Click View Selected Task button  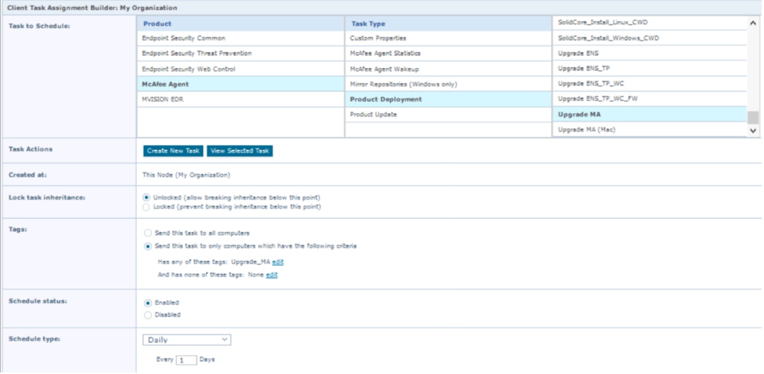click(x=240, y=151)
